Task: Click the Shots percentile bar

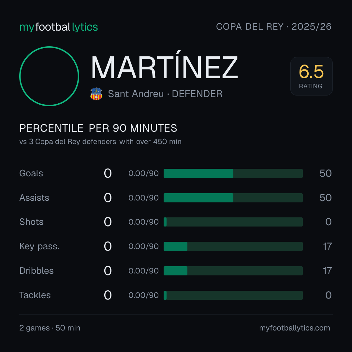Action: pyautogui.click(x=233, y=222)
